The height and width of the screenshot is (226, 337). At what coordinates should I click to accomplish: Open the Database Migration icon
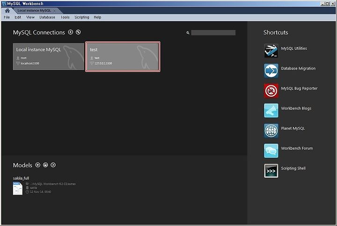click(x=271, y=71)
